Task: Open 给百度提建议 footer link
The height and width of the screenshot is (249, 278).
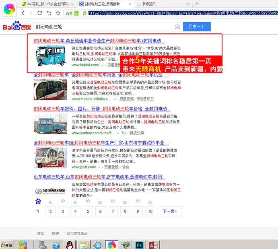Action: [77, 234]
